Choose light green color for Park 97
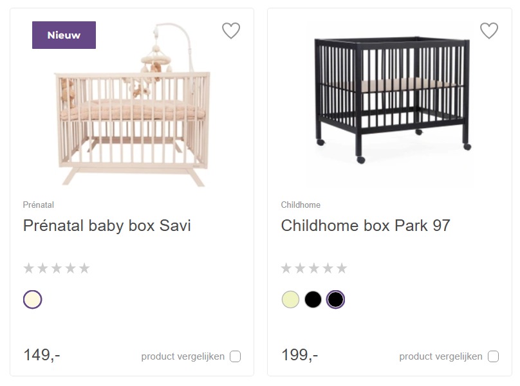The height and width of the screenshot is (386, 520). pos(290,299)
